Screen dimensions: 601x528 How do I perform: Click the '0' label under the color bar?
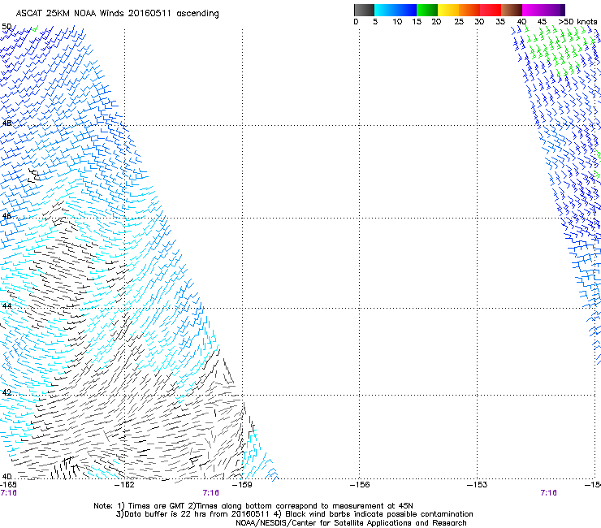point(356,22)
